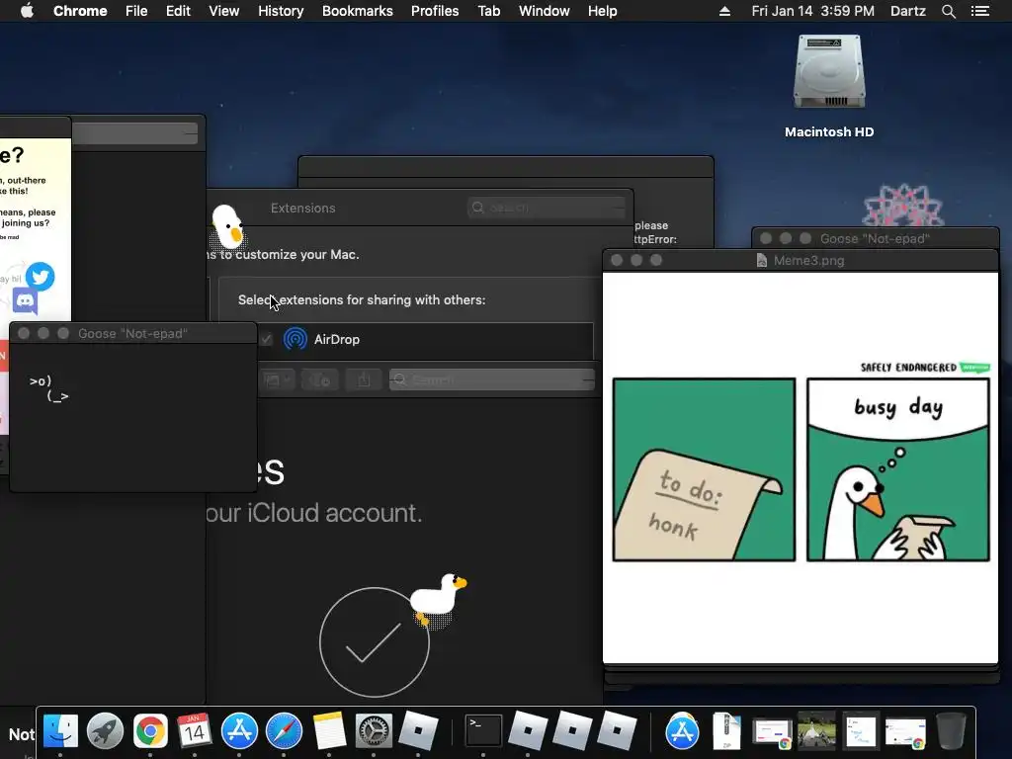Open the Edit menu
Viewport: 1012px width, 759px height.
[178, 11]
